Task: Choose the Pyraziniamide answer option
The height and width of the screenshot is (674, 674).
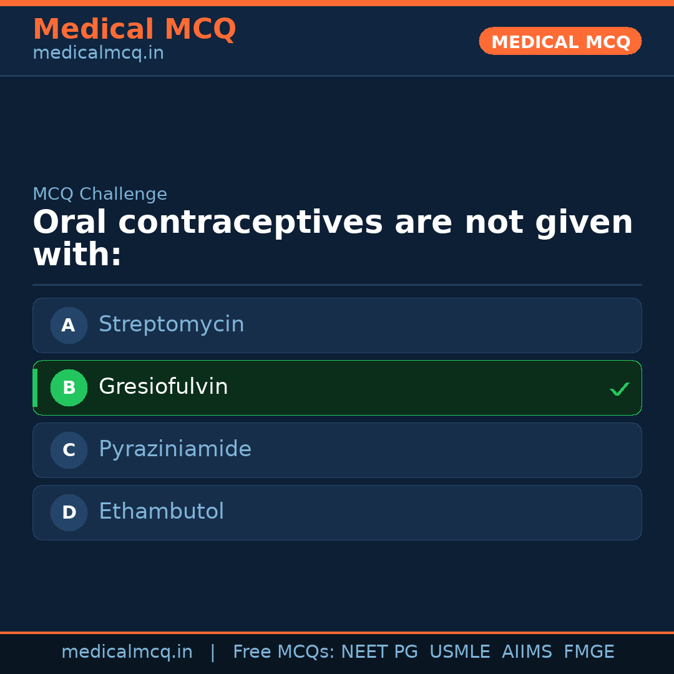Action: pos(337,450)
